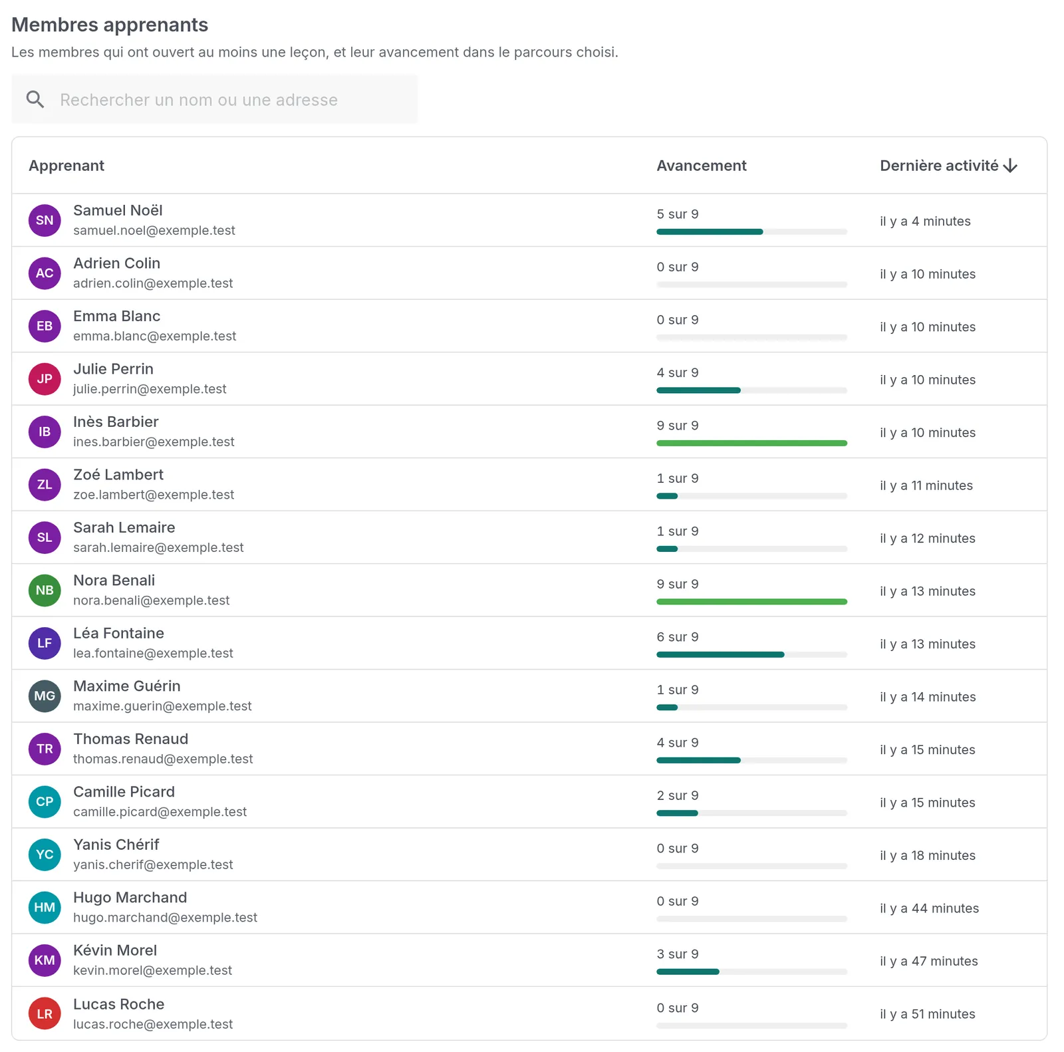
Task: Click the name Emma Blanc
Action: tap(116, 317)
